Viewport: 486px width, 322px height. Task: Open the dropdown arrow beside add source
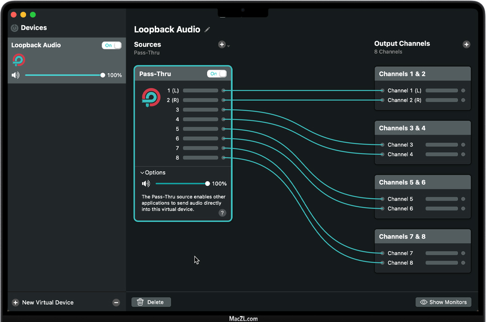pos(229,46)
